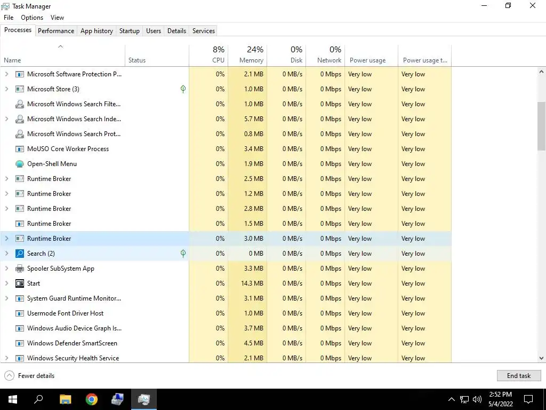Click the Spooler SubSystem App printer icon
Image resolution: width=546 pixels, height=410 pixels.
coord(20,269)
